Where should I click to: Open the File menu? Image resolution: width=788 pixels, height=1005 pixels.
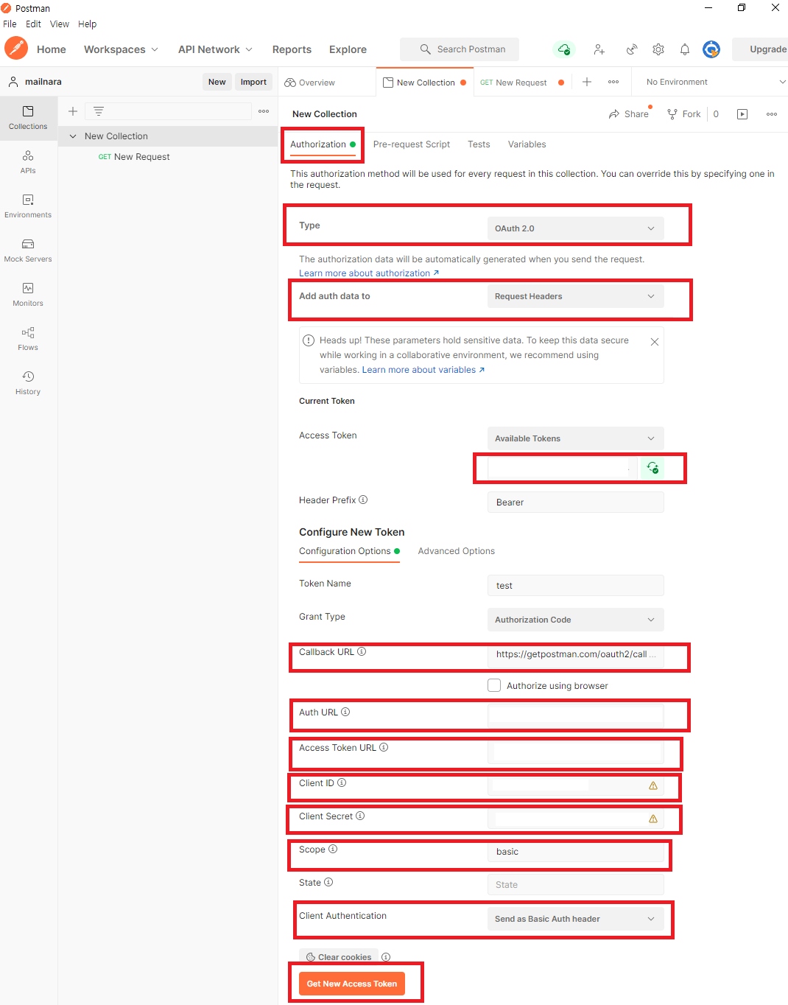(10, 24)
